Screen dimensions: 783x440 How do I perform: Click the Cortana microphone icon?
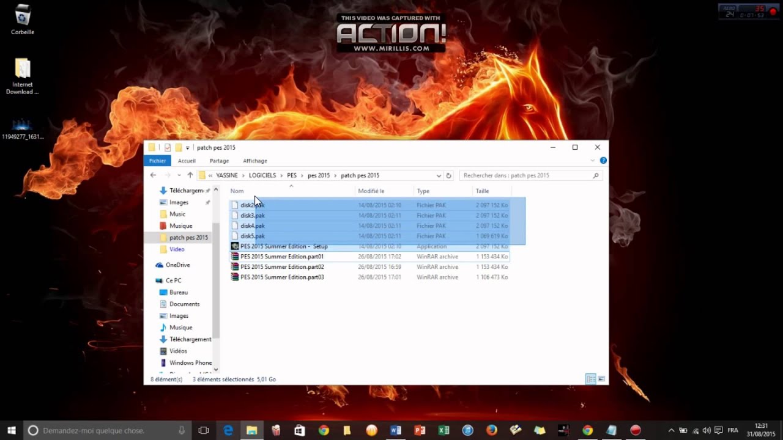[182, 430]
